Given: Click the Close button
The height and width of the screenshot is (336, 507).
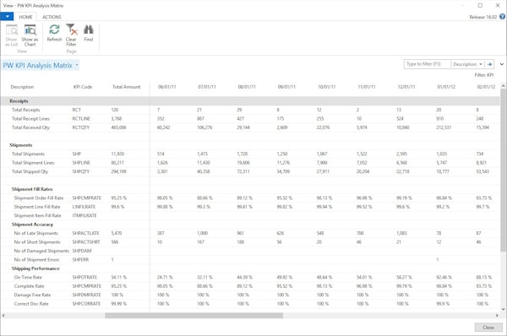Looking at the screenshot, I should [x=488, y=328].
